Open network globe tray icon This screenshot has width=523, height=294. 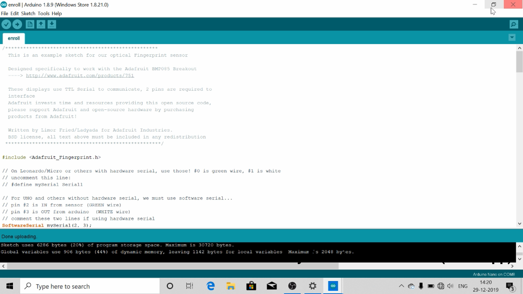point(441,286)
